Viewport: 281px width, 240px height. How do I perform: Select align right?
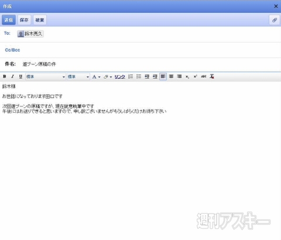coord(179,76)
